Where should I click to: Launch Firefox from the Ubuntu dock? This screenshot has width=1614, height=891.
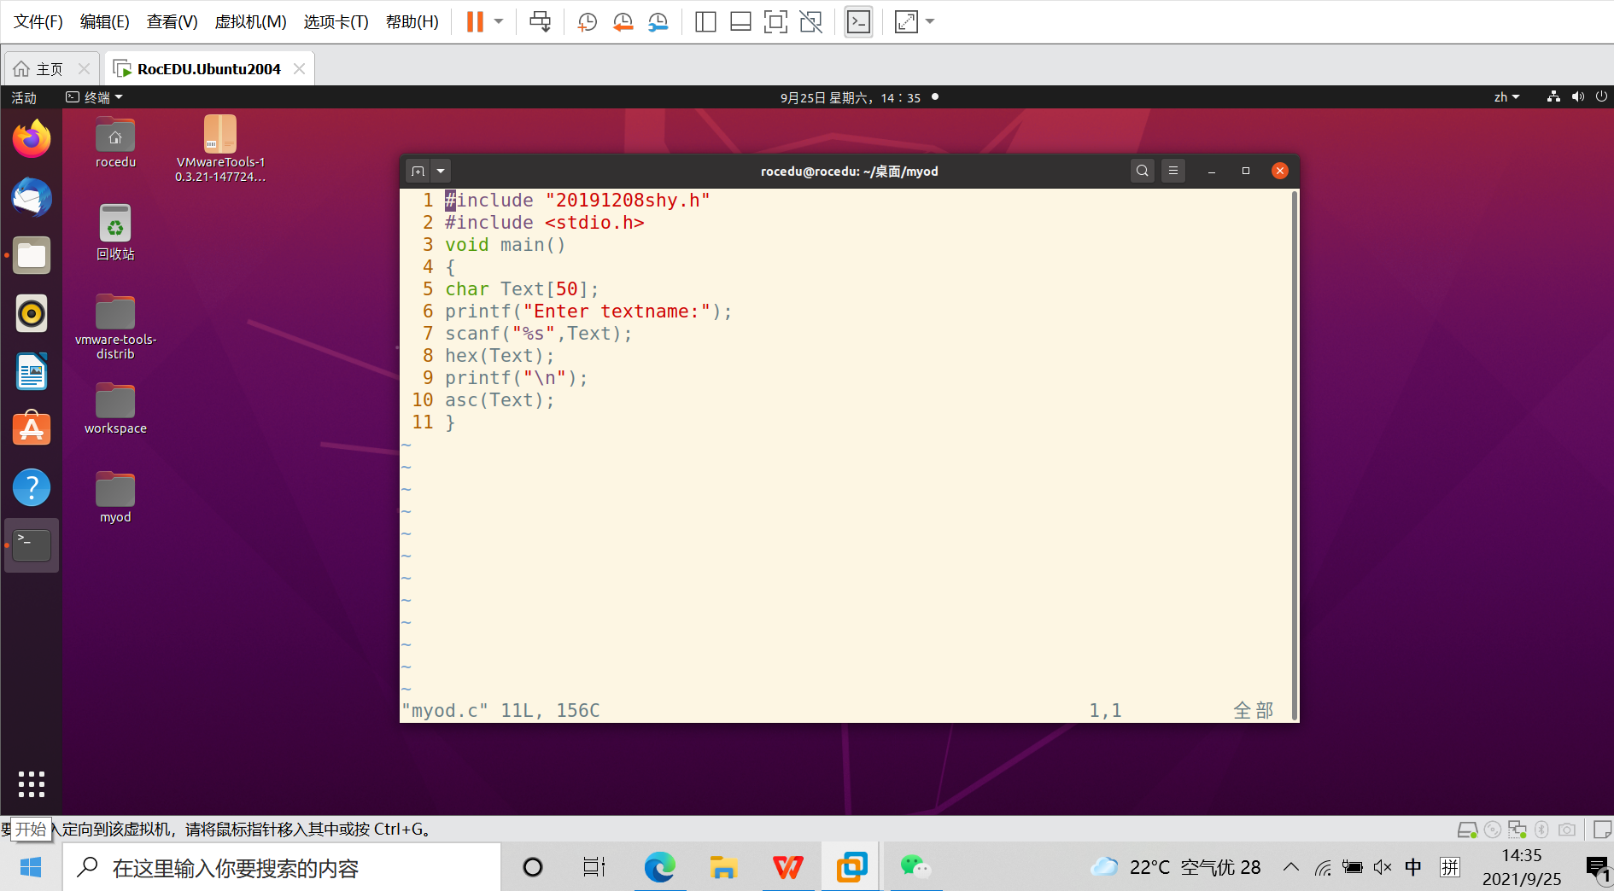[x=32, y=139]
